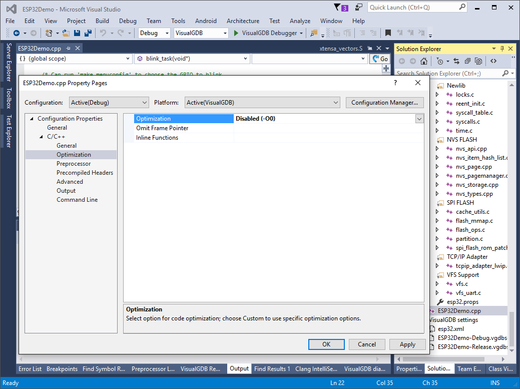Expand the locks.c node in Solution Explorer
Viewport: 520px width, 389px height.
(437, 95)
